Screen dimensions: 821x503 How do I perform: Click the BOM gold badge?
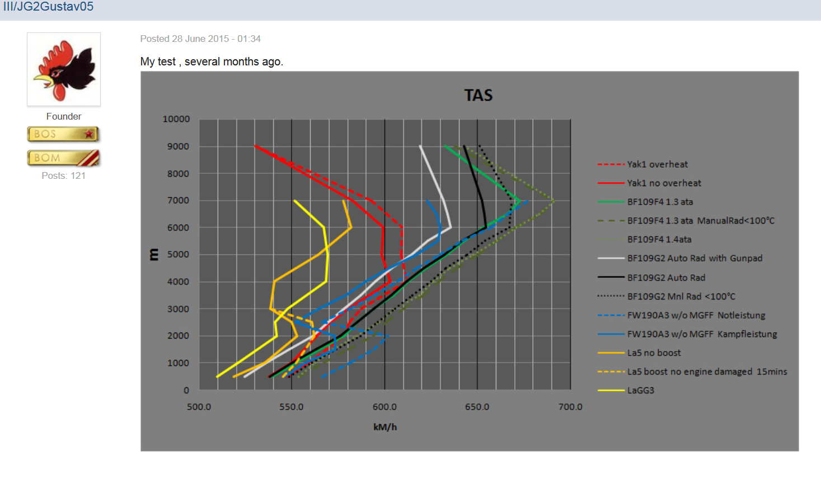(63, 158)
